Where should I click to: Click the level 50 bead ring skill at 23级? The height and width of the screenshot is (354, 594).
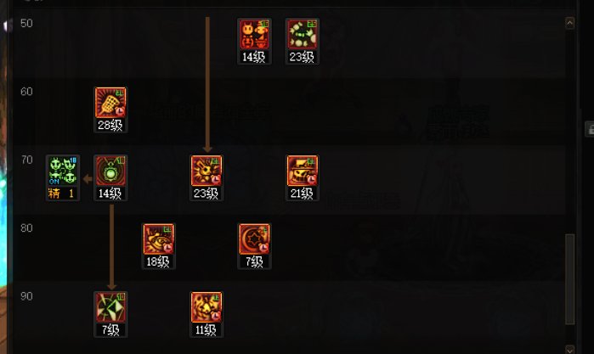(x=302, y=35)
